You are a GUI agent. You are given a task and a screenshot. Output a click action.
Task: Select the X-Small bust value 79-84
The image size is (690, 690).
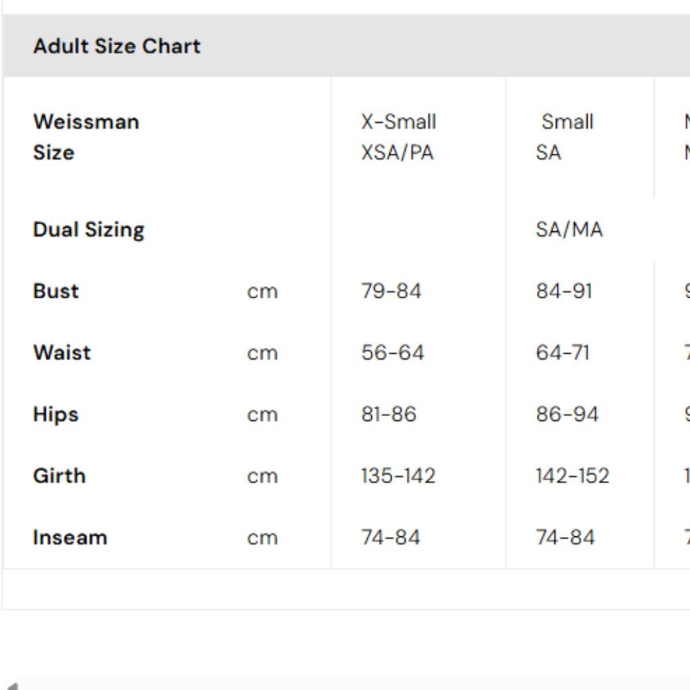click(x=391, y=290)
